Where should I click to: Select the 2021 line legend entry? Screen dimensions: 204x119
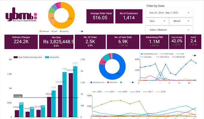pyautogui.click(x=110, y=92)
